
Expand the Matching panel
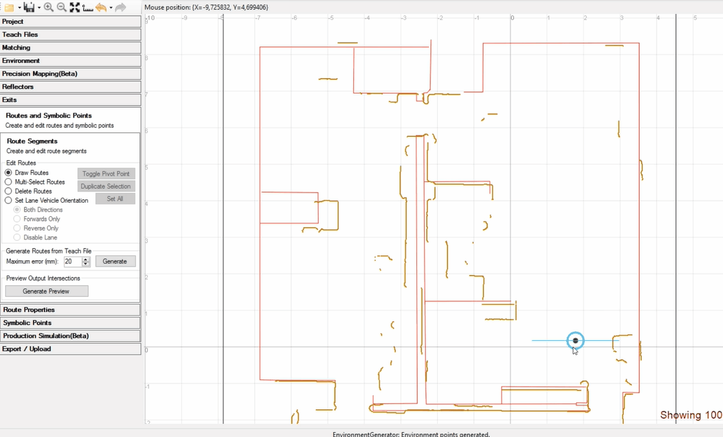(70, 48)
